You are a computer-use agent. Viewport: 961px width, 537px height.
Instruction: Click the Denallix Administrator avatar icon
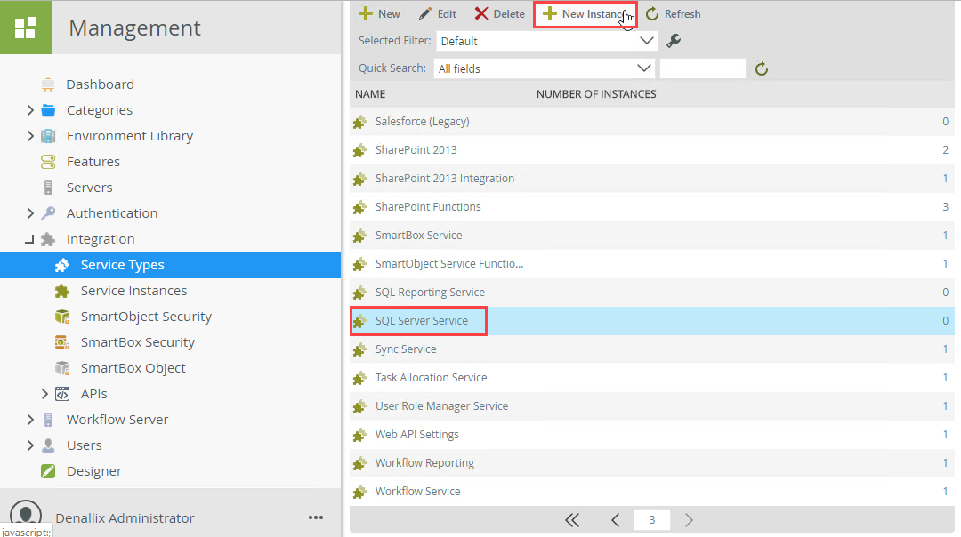26,516
